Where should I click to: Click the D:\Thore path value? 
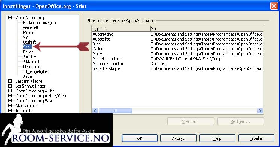(159, 64)
